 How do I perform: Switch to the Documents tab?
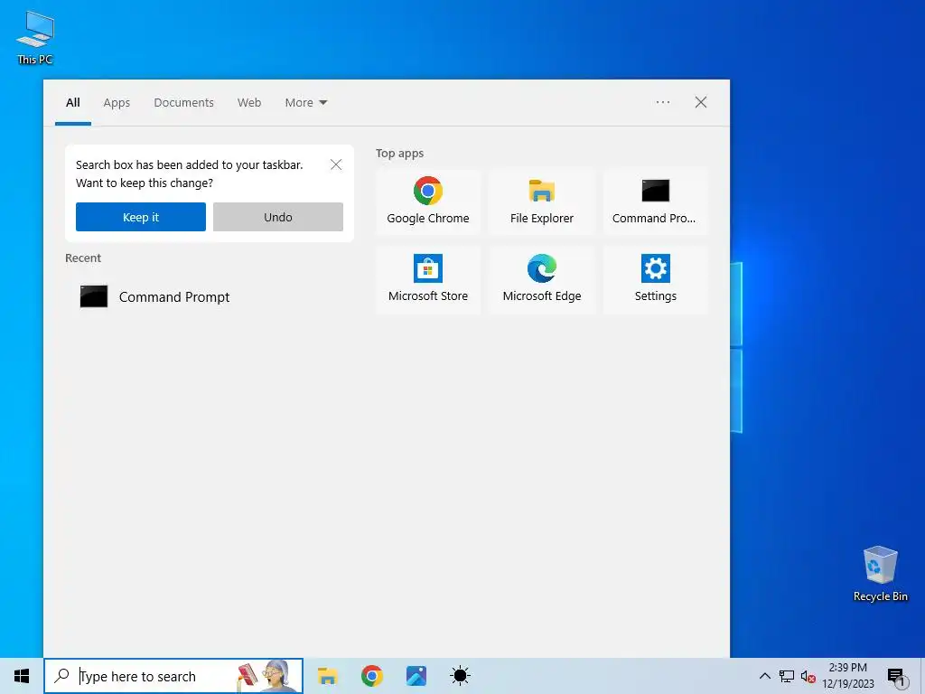pyautogui.click(x=183, y=103)
